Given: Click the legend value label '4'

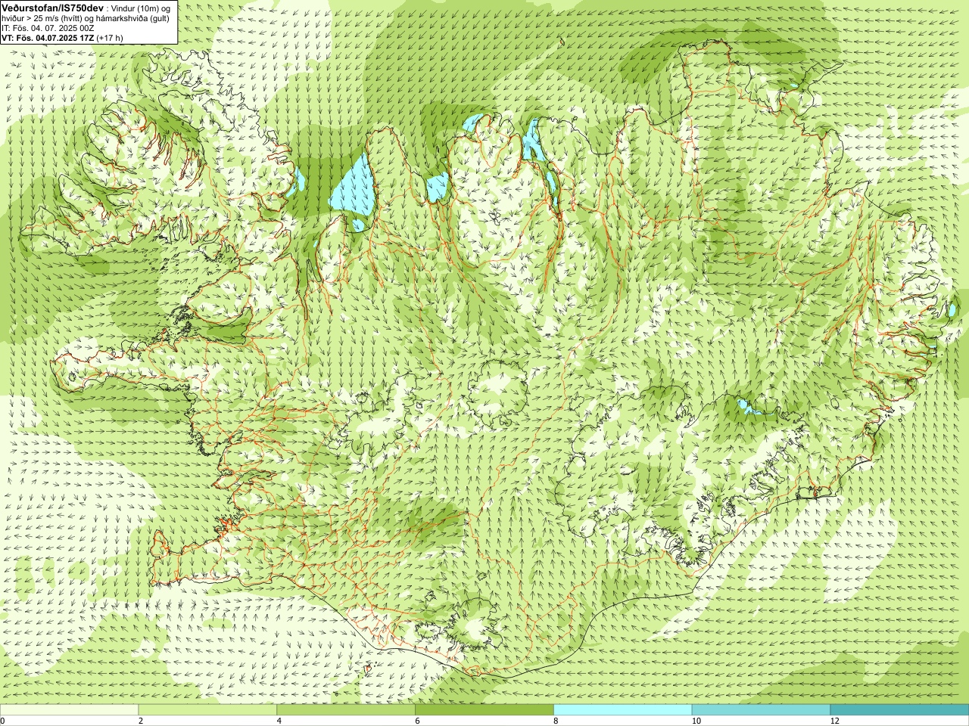Looking at the screenshot, I should click(x=279, y=721).
